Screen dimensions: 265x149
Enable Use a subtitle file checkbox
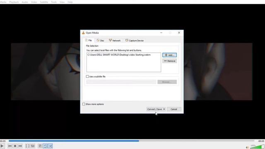click(x=87, y=77)
